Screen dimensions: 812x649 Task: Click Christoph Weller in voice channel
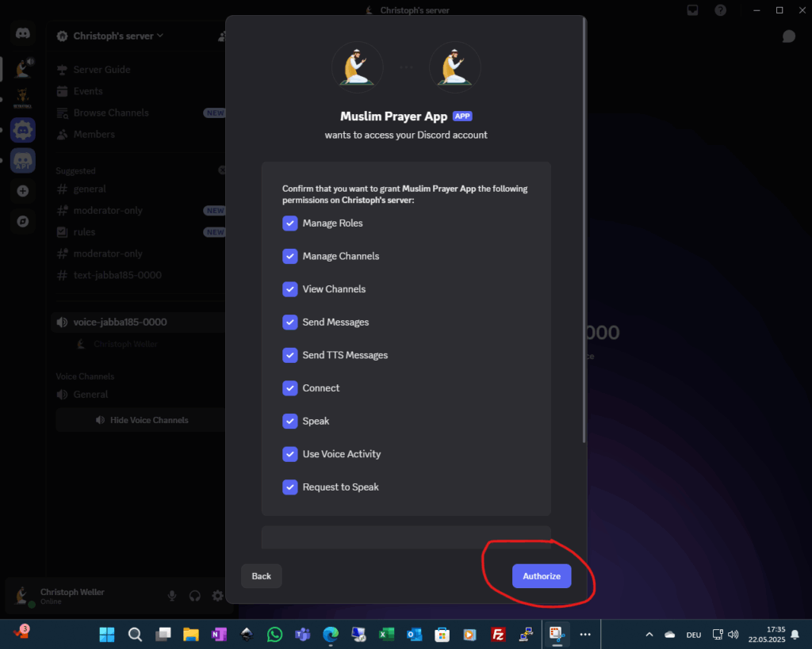(118, 344)
